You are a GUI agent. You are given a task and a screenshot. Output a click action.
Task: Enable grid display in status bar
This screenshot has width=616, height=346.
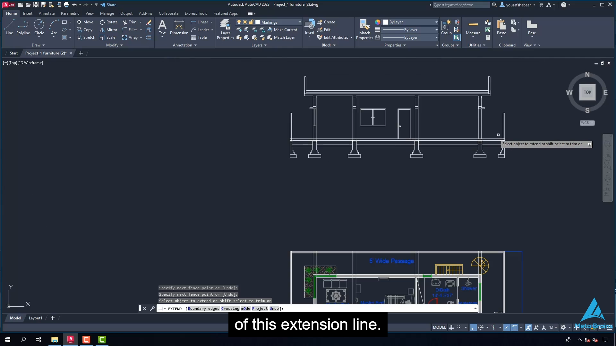[451, 327]
